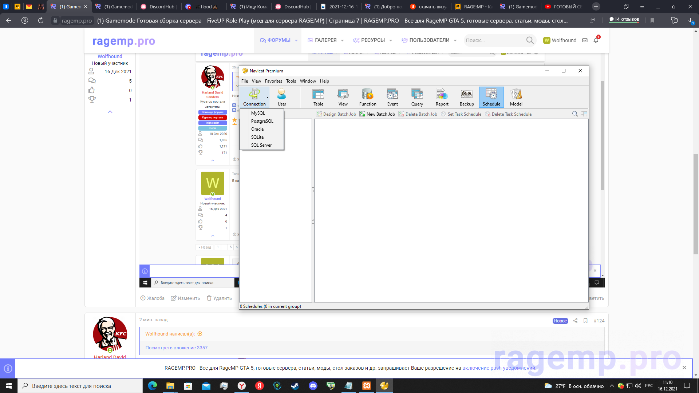Image resolution: width=699 pixels, height=393 pixels.
Task: Click the Windows Start button
Action: [9, 386]
